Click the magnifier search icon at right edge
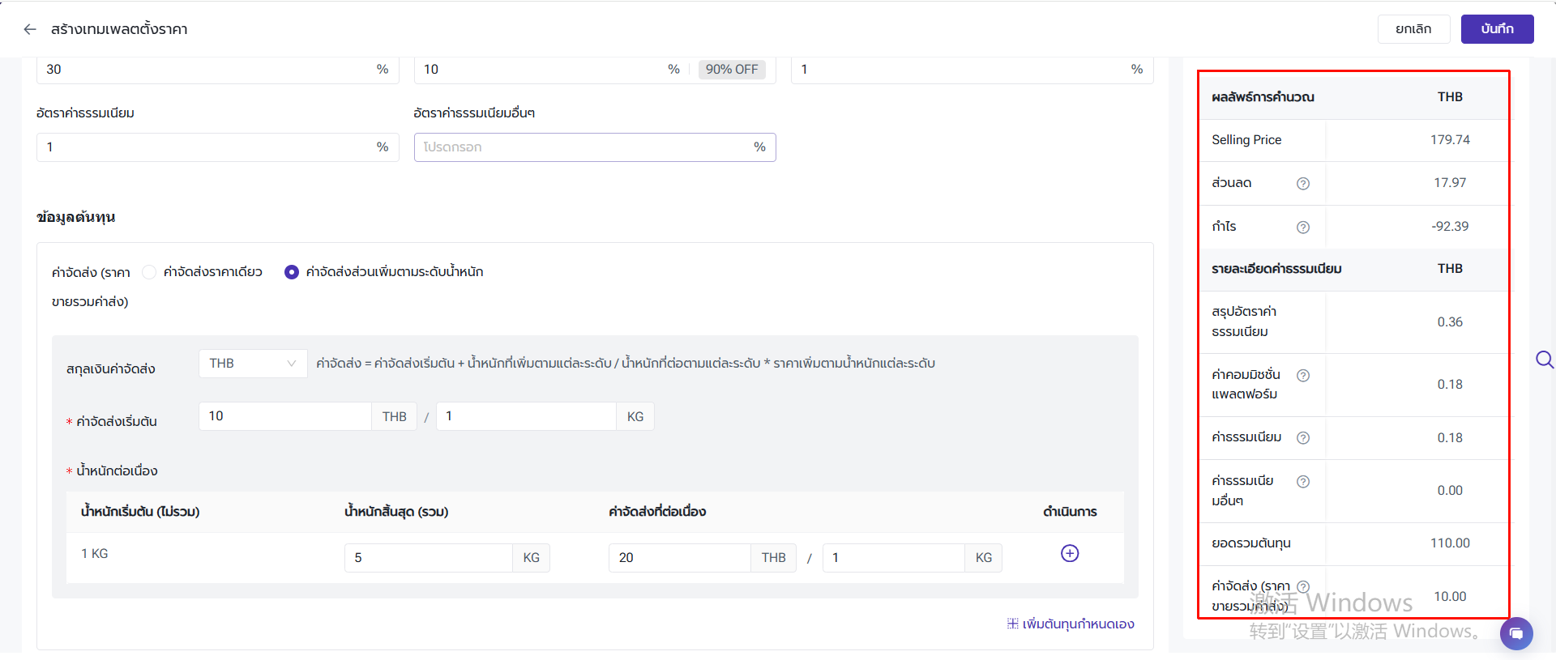The image size is (1556, 660). pos(1545,360)
